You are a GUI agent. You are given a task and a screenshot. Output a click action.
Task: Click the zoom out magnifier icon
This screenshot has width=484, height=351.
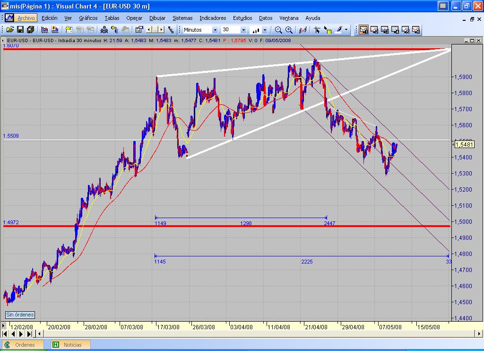click(278, 30)
